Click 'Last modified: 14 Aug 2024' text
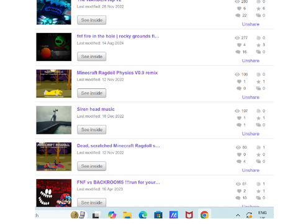Viewport: 298px width, 224px height. [100, 43]
